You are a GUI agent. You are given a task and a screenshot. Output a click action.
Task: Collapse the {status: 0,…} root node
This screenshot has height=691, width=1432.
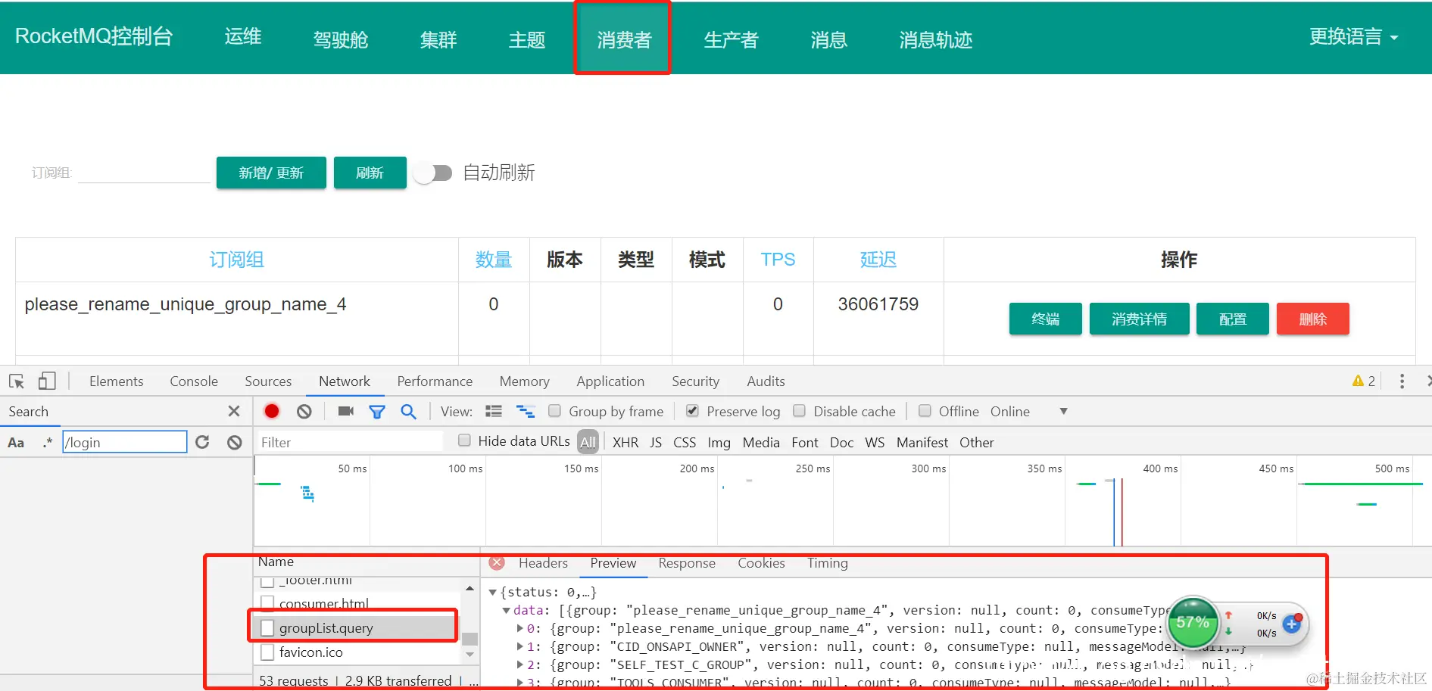coord(493,592)
